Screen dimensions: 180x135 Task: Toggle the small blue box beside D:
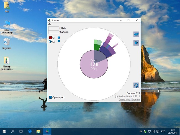tap(59, 41)
